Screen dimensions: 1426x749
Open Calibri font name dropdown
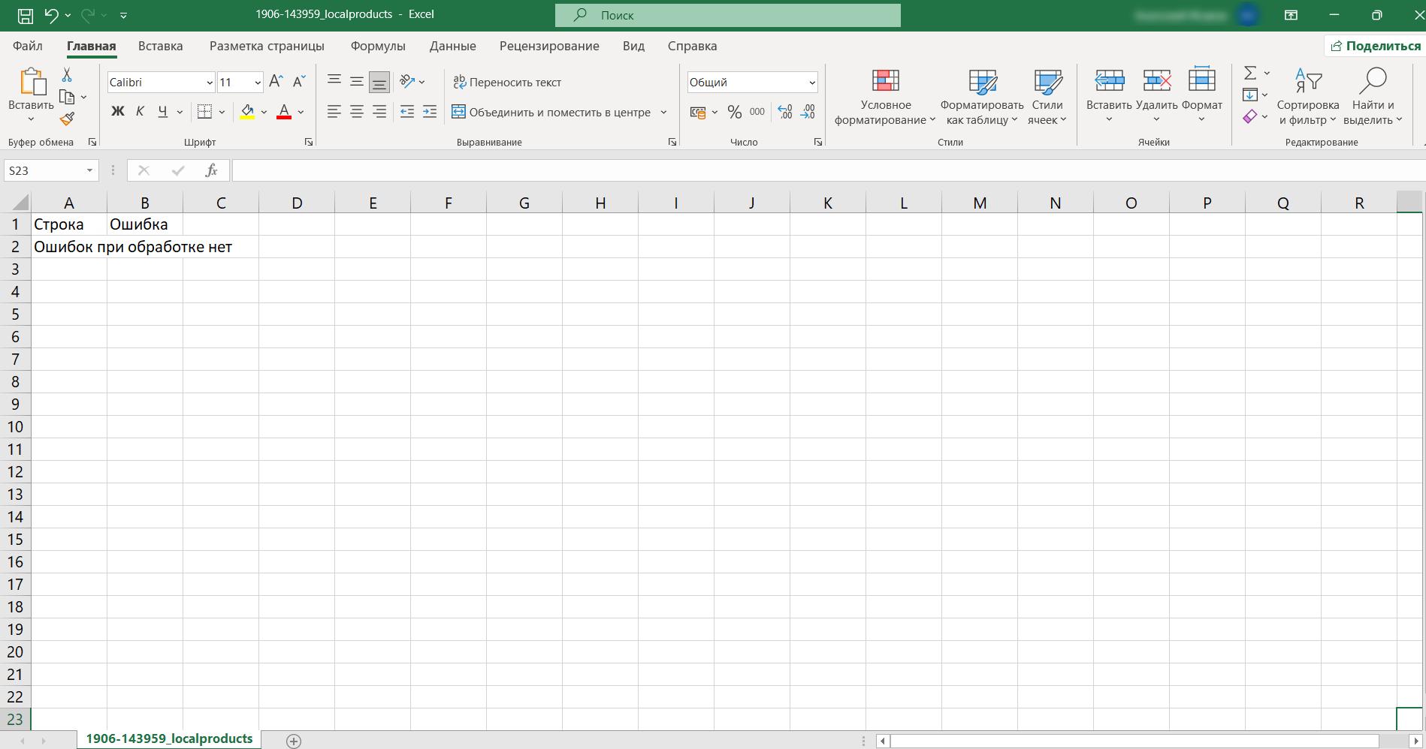click(210, 83)
